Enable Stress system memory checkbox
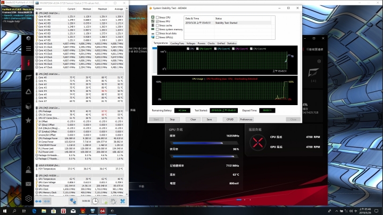The image size is (383, 215). 157,30
